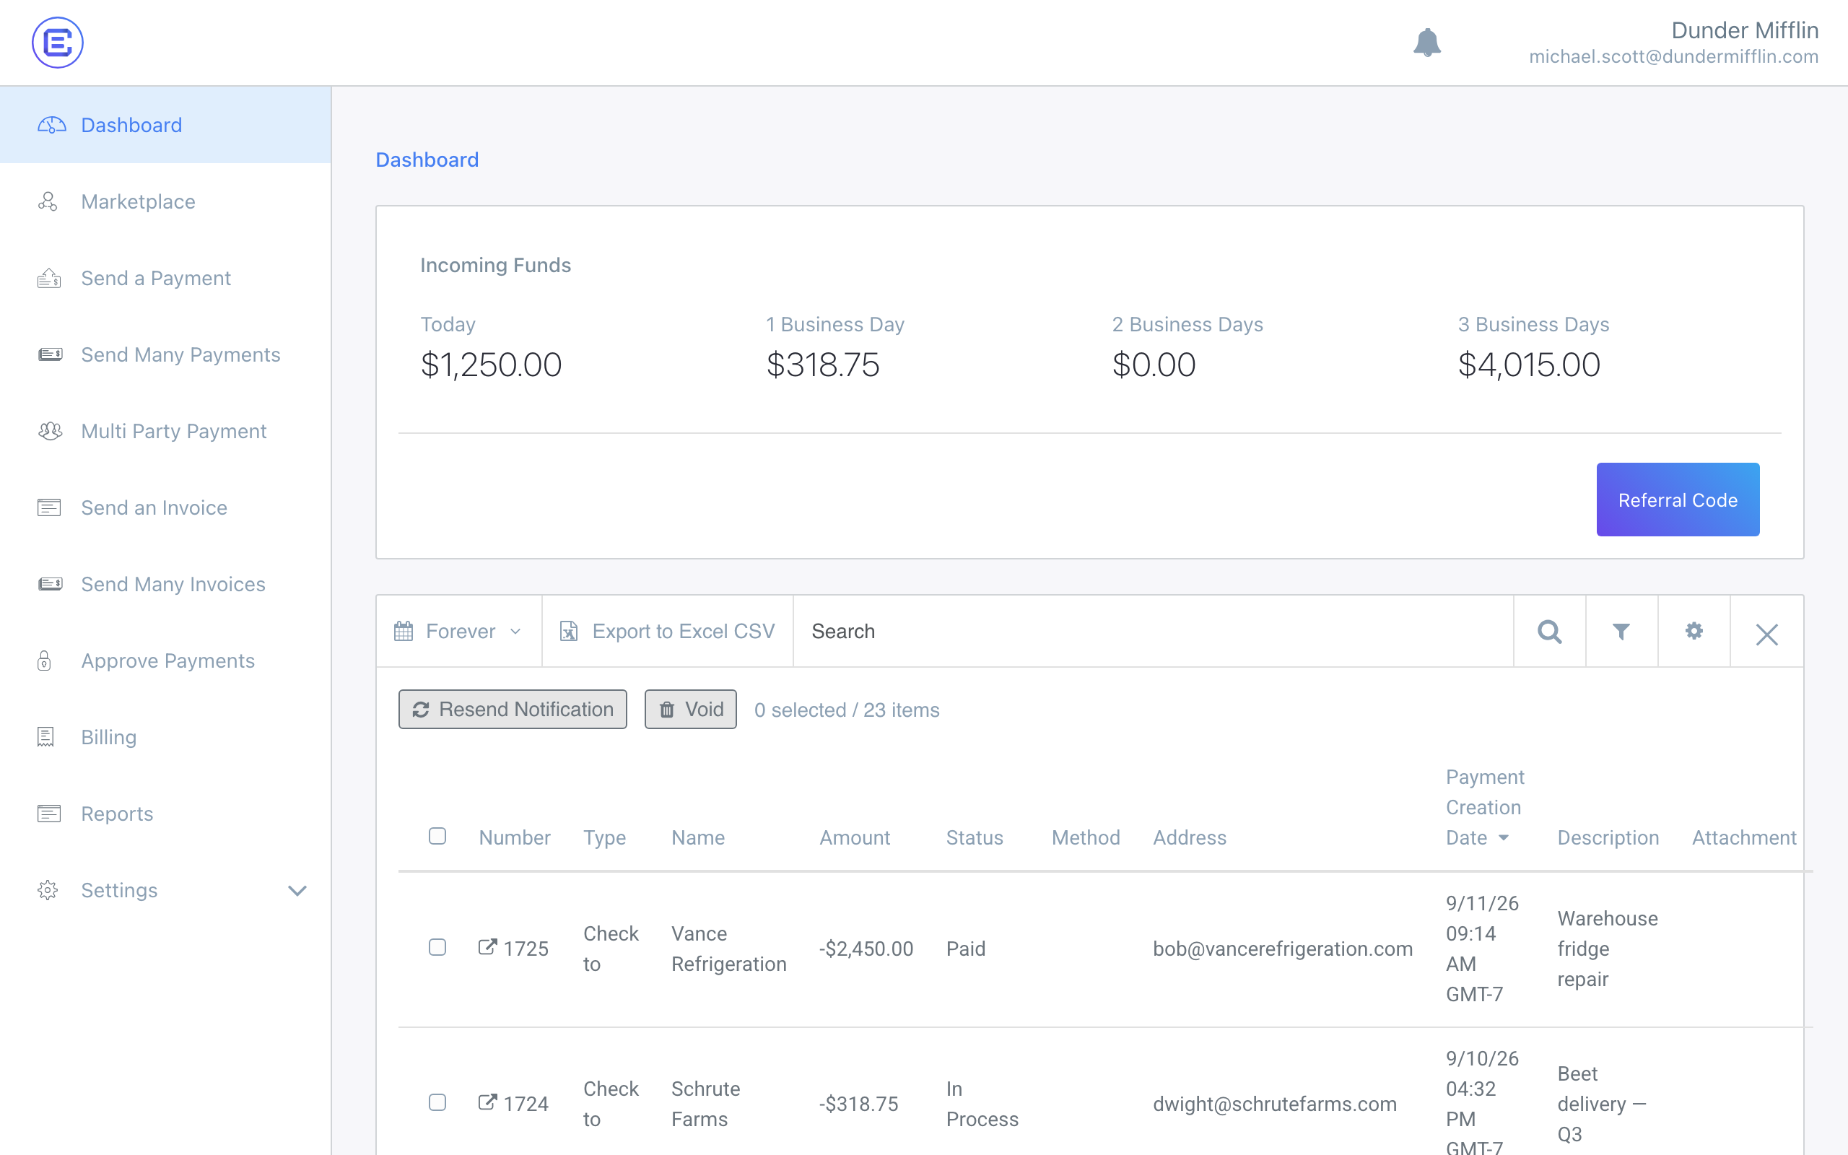Click the Approve Payments lock icon
Image resolution: width=1848 pixels, height=1155 pixels.
[x=44, y=660]
